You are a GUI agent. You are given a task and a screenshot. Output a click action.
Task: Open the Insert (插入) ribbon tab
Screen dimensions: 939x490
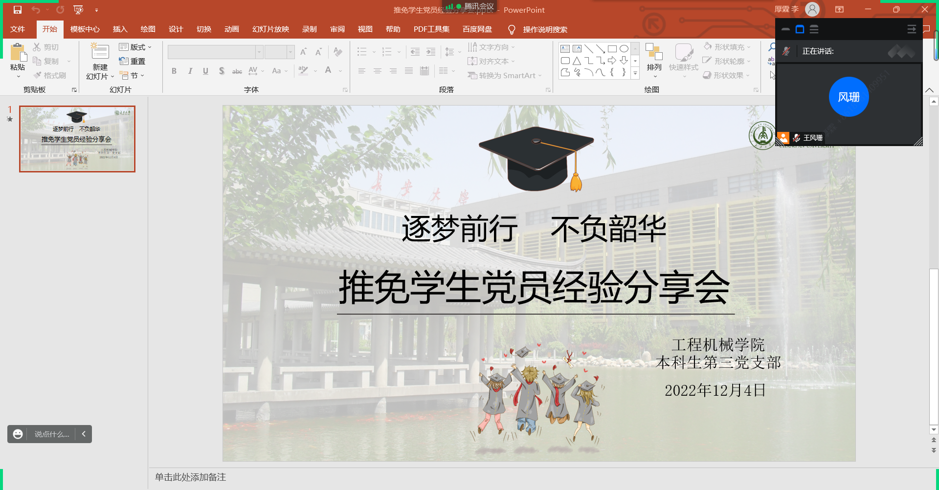[120, 29]
